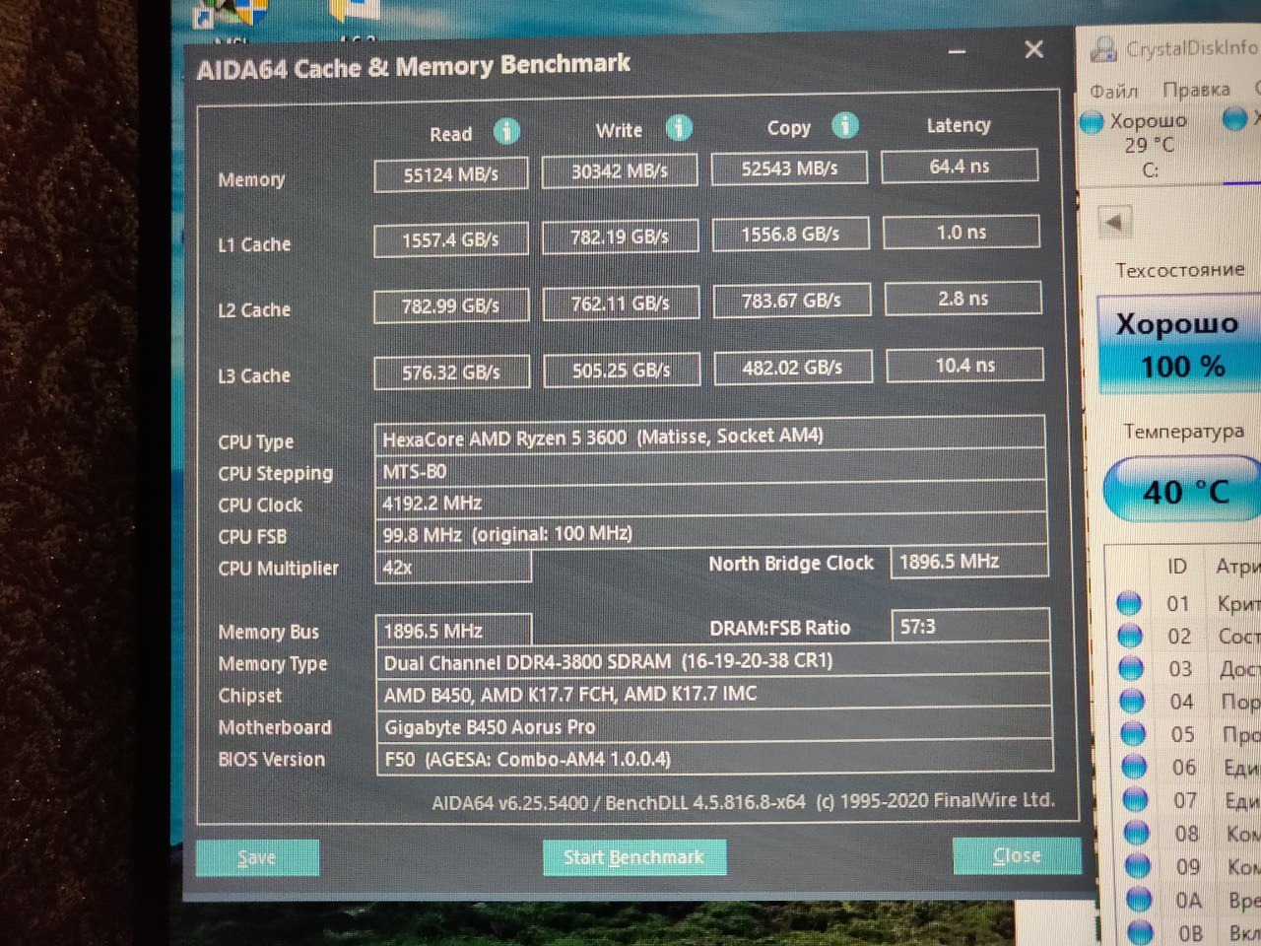
Task: Click the previous disk arrow in CrystalDiskInfo
Action: pyautogui.click(x=1114, y=222)
